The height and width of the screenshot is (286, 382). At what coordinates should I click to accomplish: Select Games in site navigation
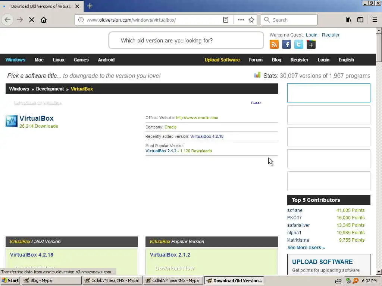coord(81,60)
